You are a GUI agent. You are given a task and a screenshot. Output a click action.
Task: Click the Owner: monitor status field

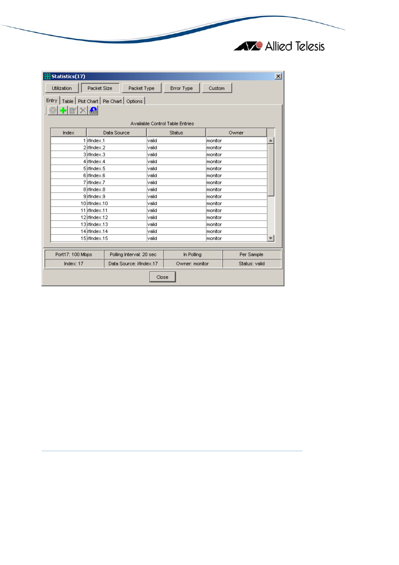point(192,264)
